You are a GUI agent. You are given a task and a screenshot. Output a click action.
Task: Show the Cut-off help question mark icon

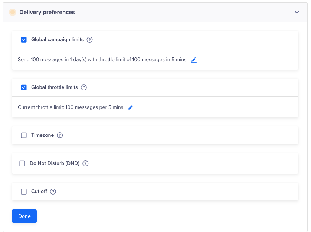click(53, 192)
